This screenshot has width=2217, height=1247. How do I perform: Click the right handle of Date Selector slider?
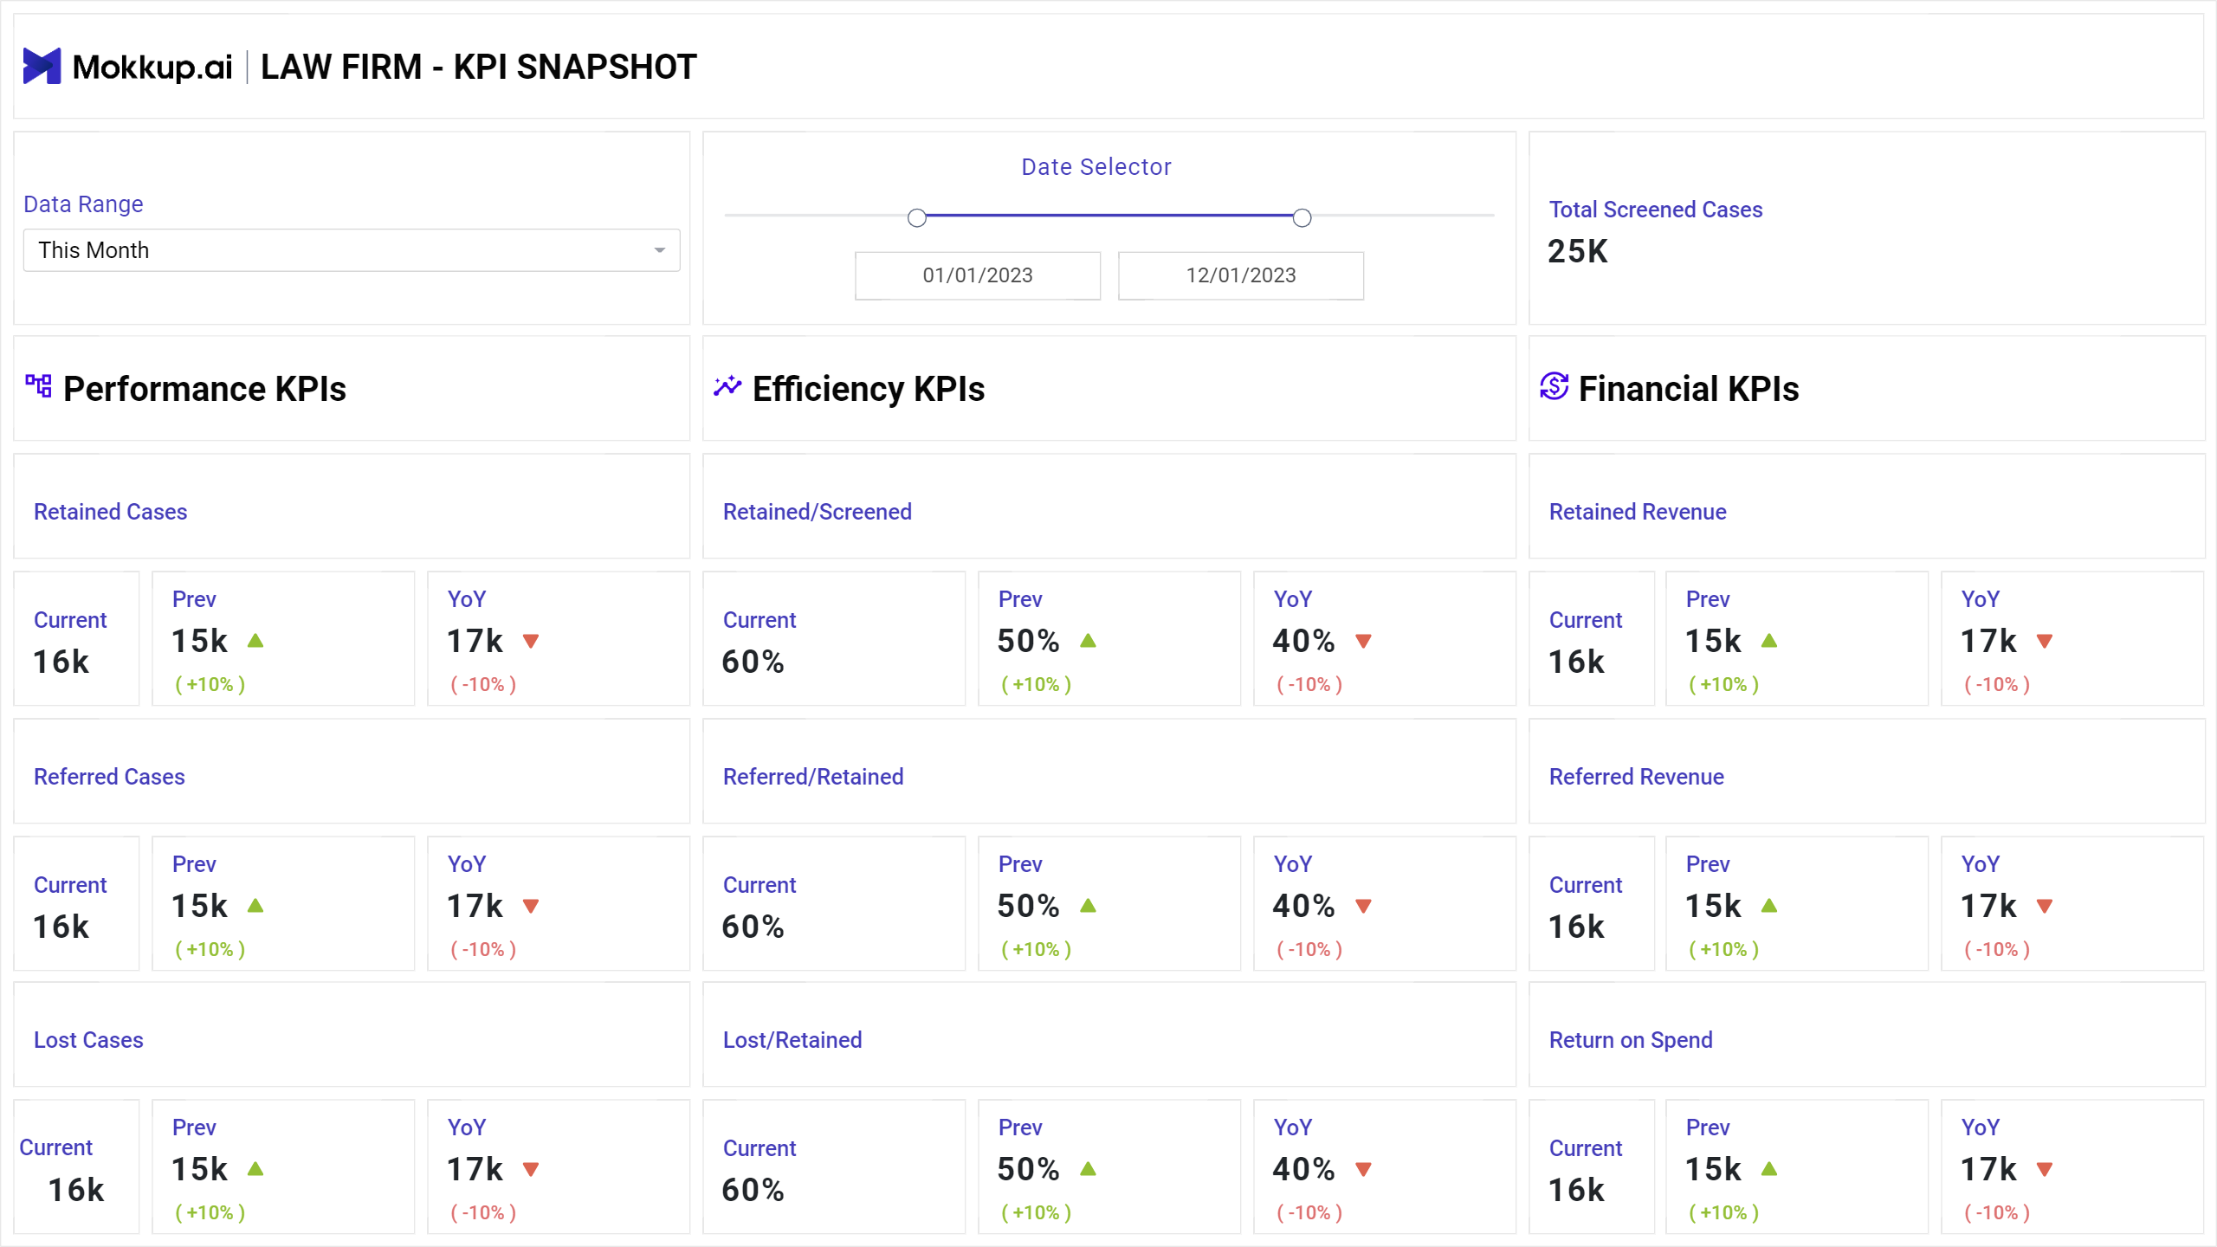pyautogui.click(x=1302, y=217)
